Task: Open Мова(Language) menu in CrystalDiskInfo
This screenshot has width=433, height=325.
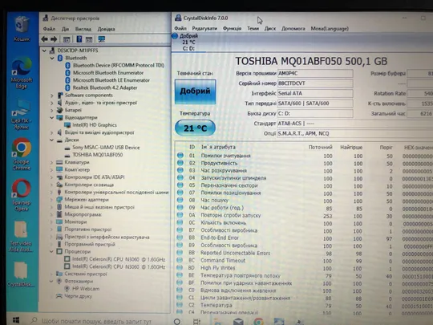Action: [x=330, y=28]
